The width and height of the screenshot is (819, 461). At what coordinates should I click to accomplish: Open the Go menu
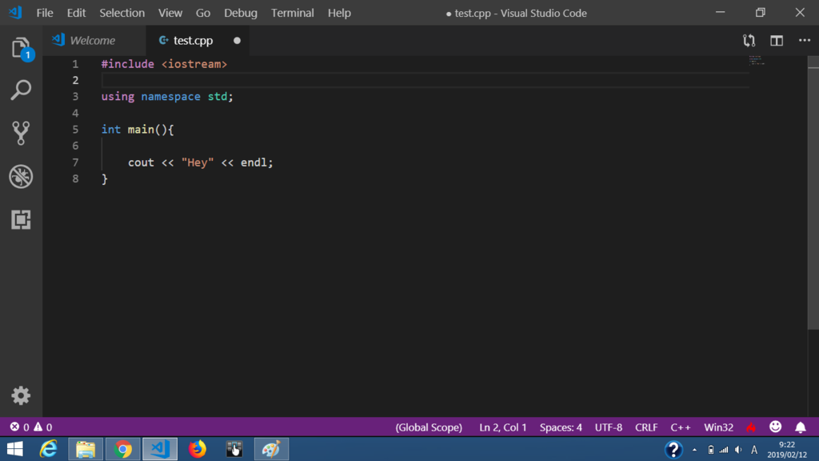(203, 13)
